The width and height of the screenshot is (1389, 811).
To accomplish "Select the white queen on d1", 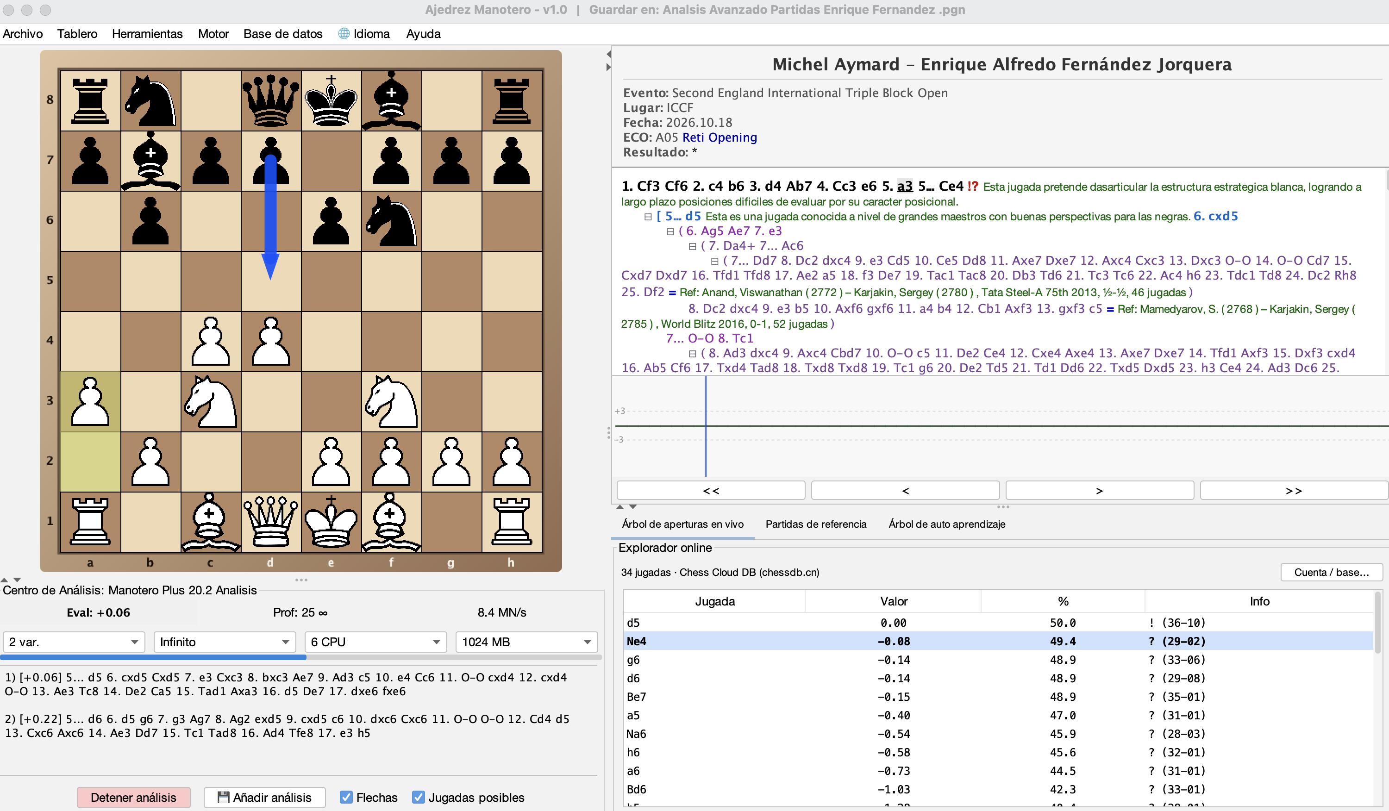I will [x=271, y=522].
